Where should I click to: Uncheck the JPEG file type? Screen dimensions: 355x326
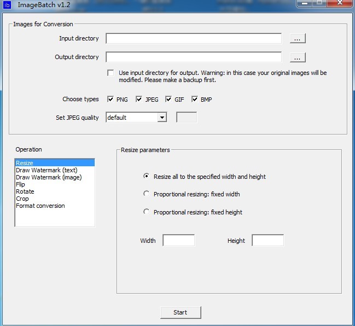pos(139,100)
